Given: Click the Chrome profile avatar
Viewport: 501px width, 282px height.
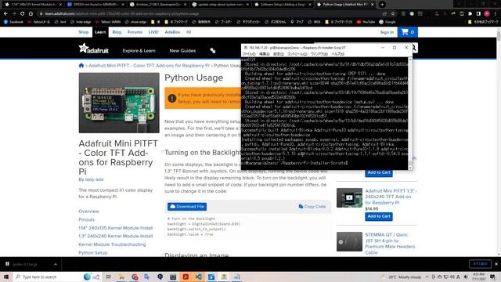Looking at the screenshot, I should (487, 14).
